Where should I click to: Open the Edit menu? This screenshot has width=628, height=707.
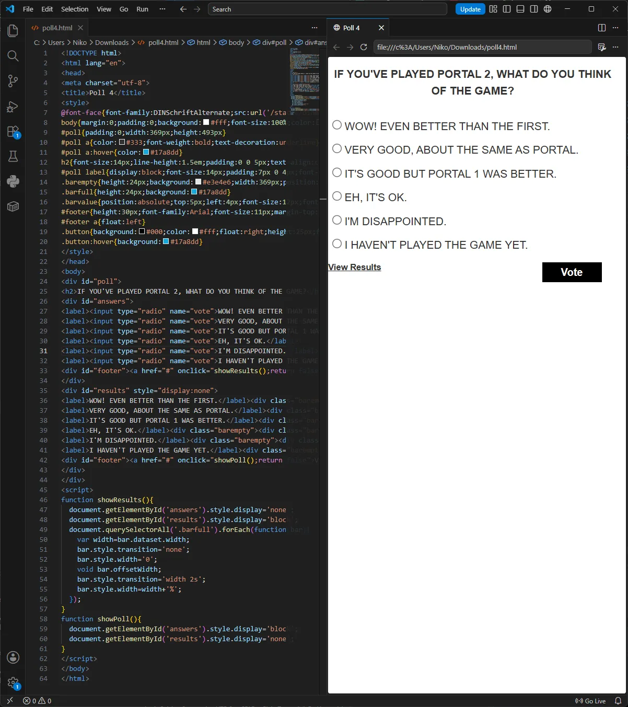click(x=47, y=9)
